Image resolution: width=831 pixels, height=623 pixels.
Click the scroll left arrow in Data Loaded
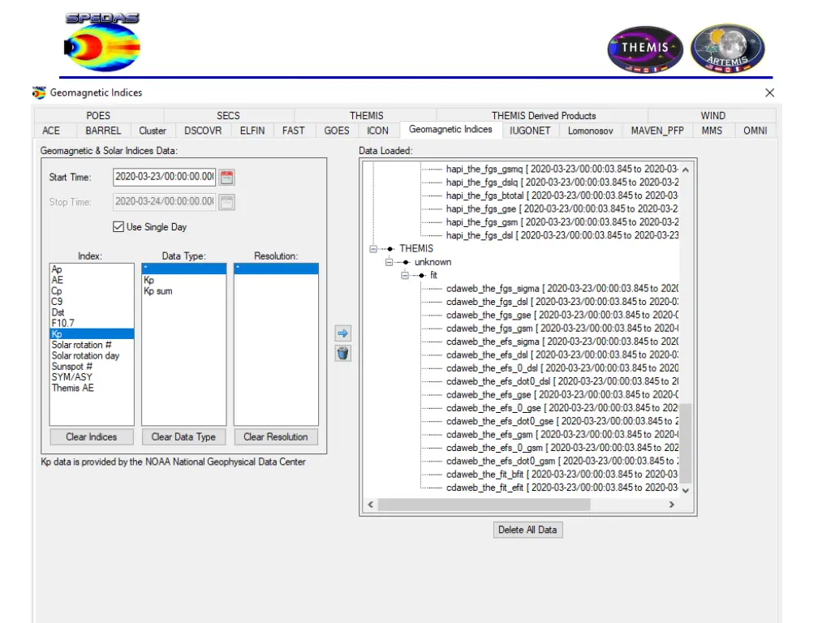point(370,505)
